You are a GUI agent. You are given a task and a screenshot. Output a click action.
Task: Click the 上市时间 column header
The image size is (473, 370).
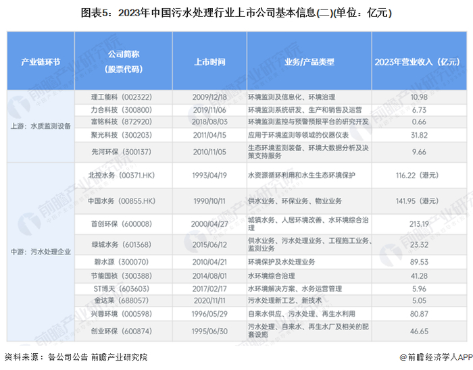(x=209, y=61)
